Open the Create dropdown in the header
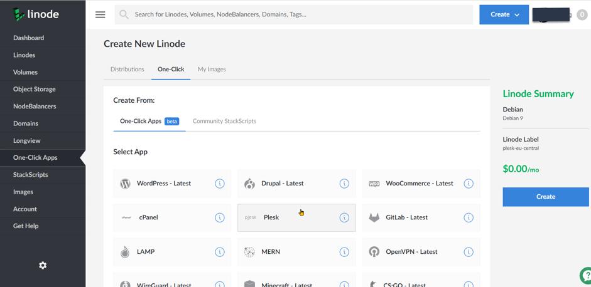The image size is (591, 287). (x=504, y=14)
